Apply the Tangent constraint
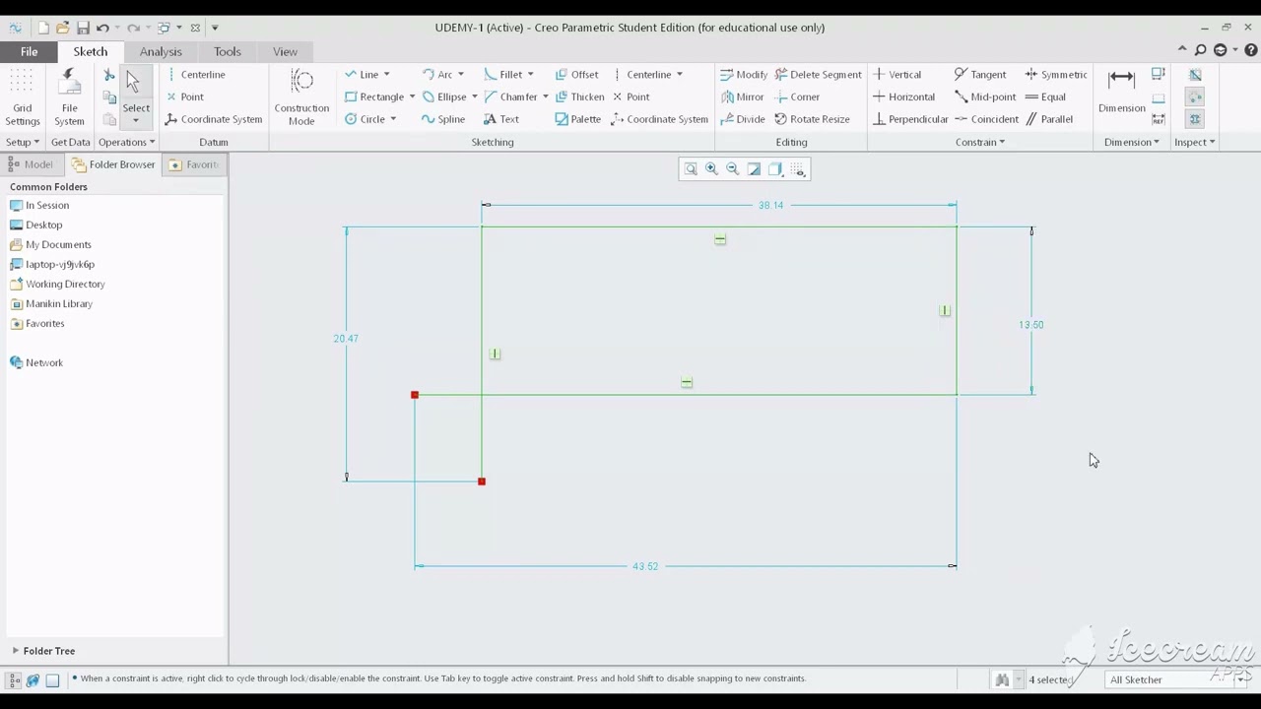Viewport: 1261px width, 709px height. (980, 75)
